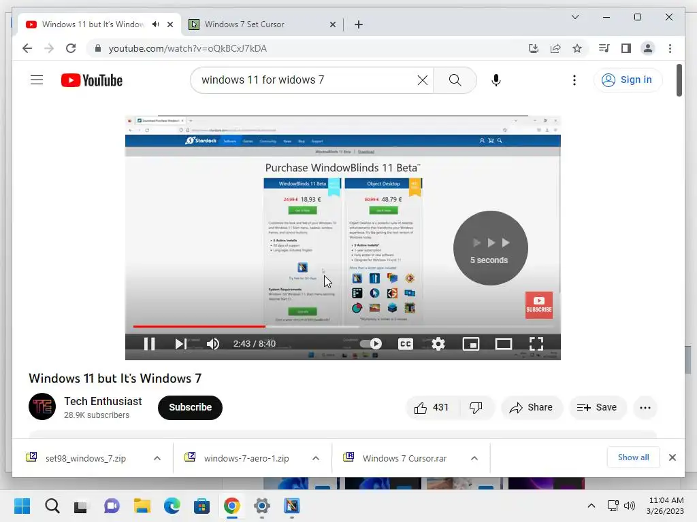Open the tab search chevron
The image size is (697, 522).
coord(574,17)
